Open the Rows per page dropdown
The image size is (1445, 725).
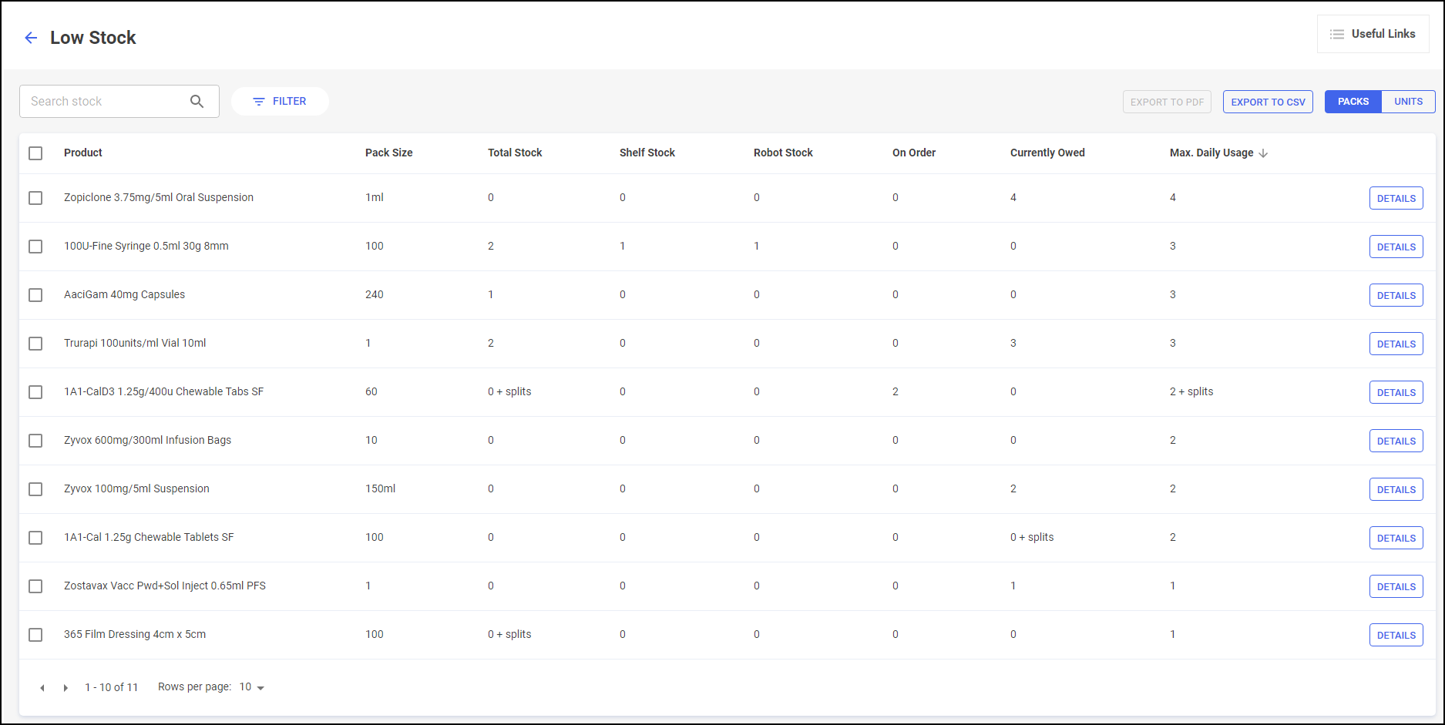coord(252,687)
